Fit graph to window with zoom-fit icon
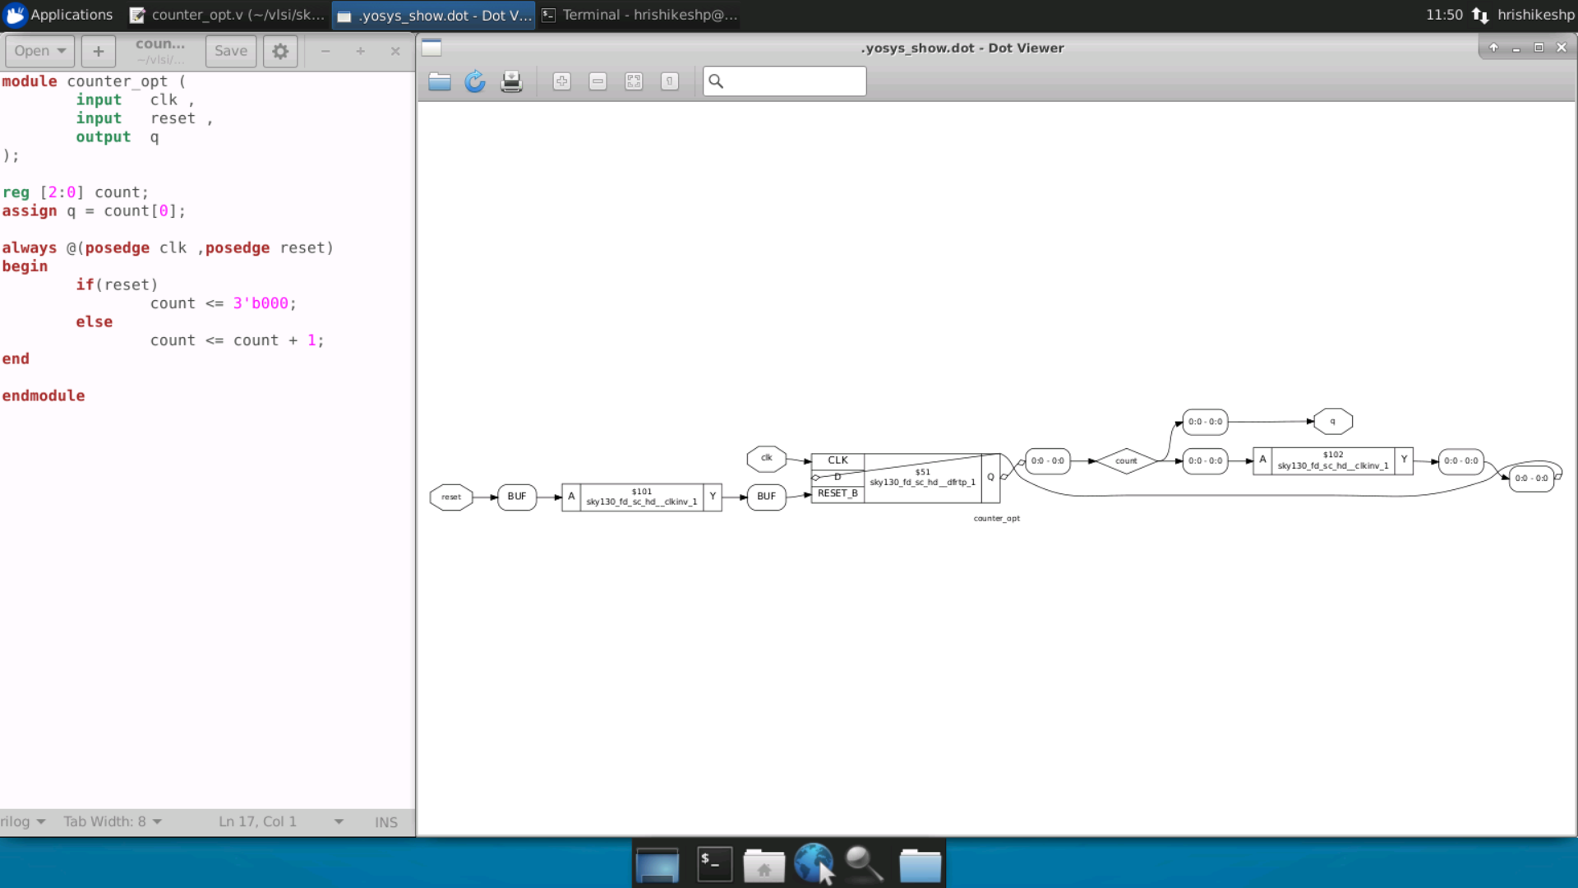The width and height of the screenshot is (1578, 888). click(634, 81)
